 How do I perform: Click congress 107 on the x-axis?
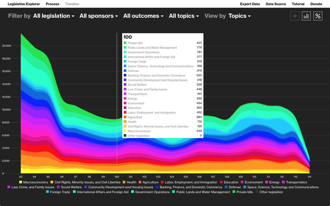(213, 177)
